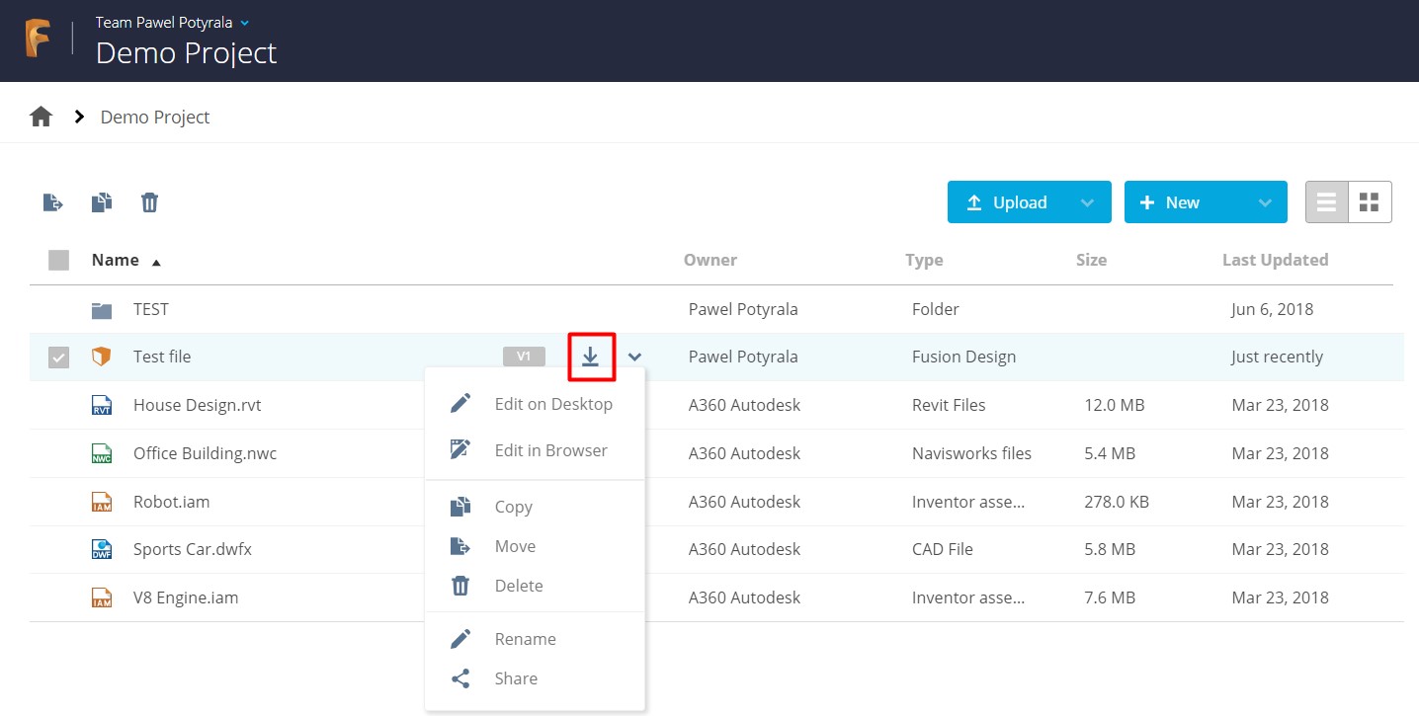
Task: Open the New button dropdown arrow
Action: pyautogui.click(x=1265, y=201)
